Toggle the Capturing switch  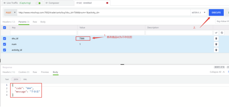coord(38,3)
